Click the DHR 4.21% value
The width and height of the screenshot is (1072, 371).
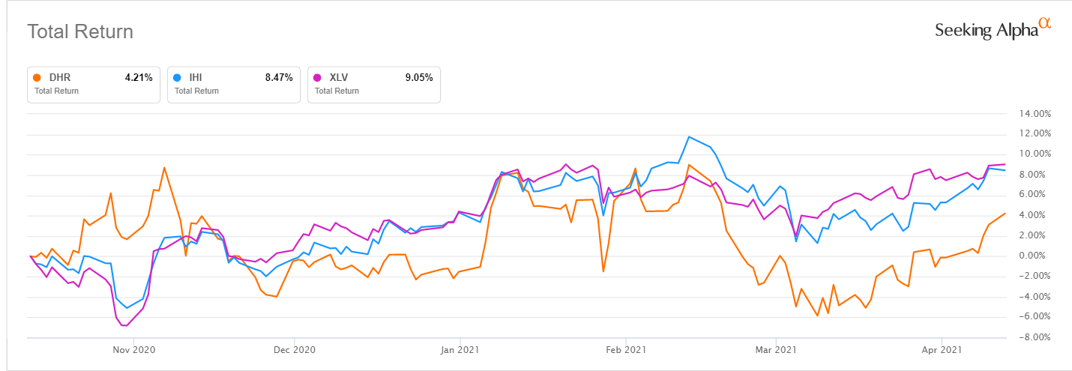pyautogui.click(x=138, y=77)
